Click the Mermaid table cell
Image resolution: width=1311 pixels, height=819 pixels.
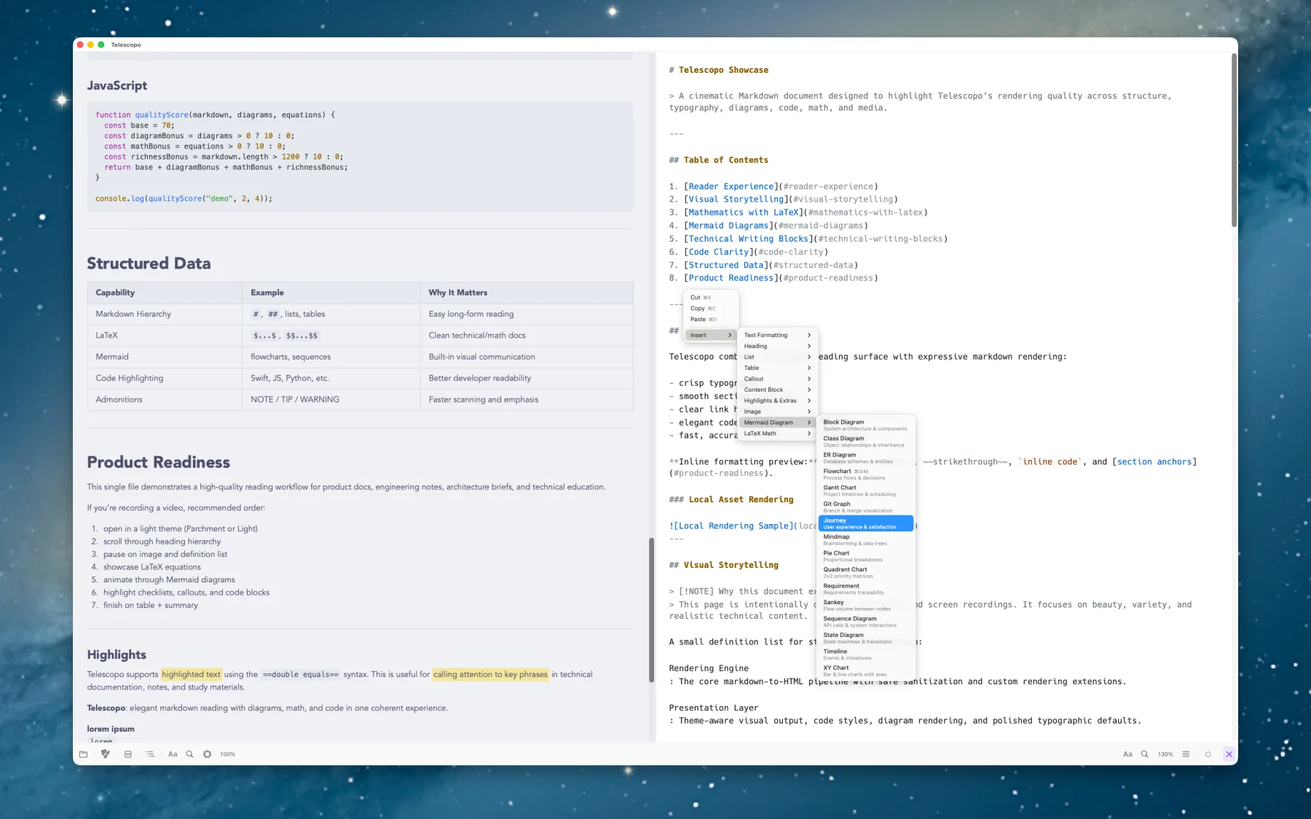tap(165, 357)
